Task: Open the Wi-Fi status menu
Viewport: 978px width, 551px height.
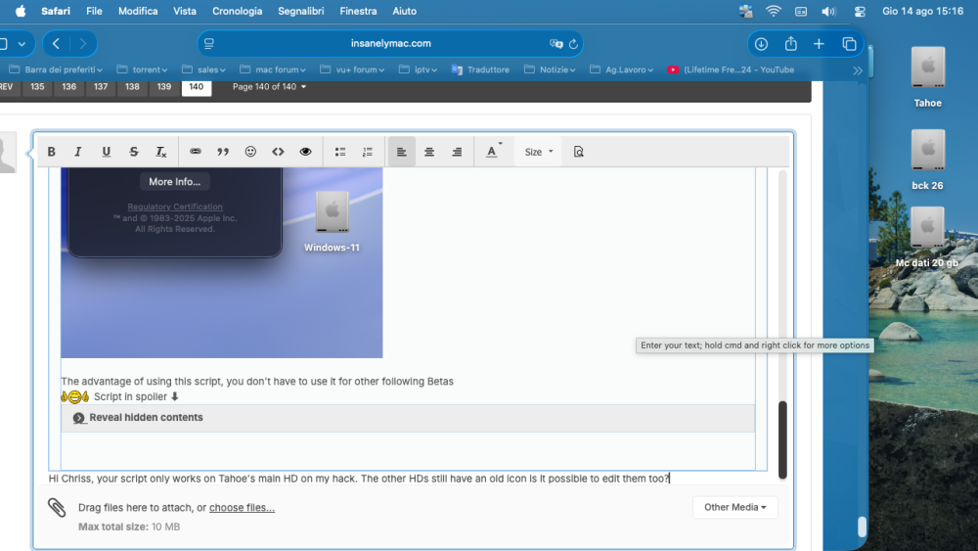Action: [x=774, y=11]
